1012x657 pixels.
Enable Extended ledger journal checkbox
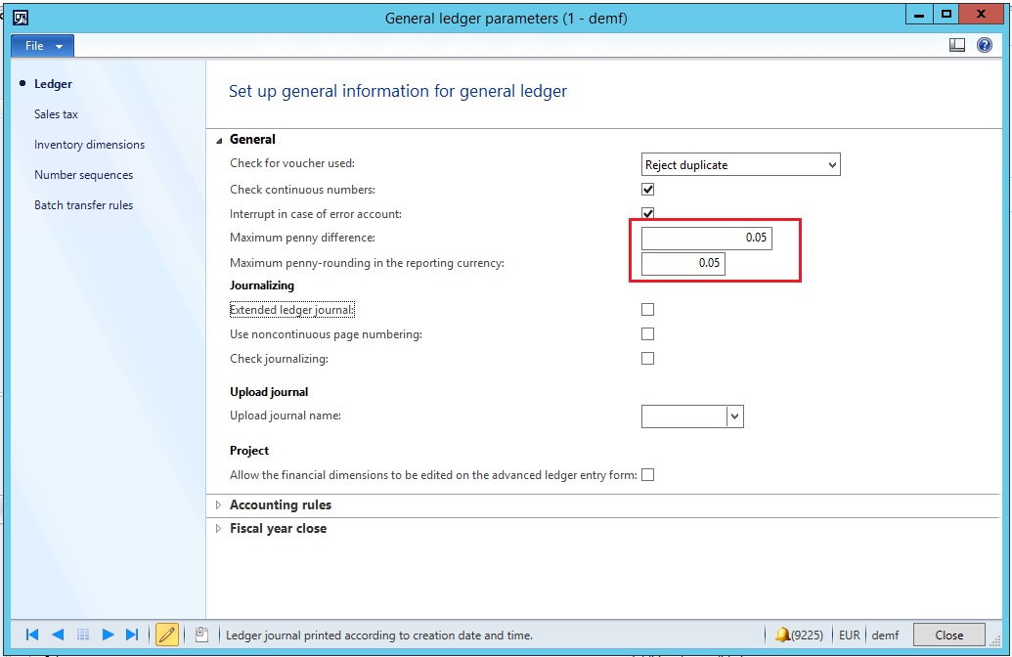coord(647,310)
